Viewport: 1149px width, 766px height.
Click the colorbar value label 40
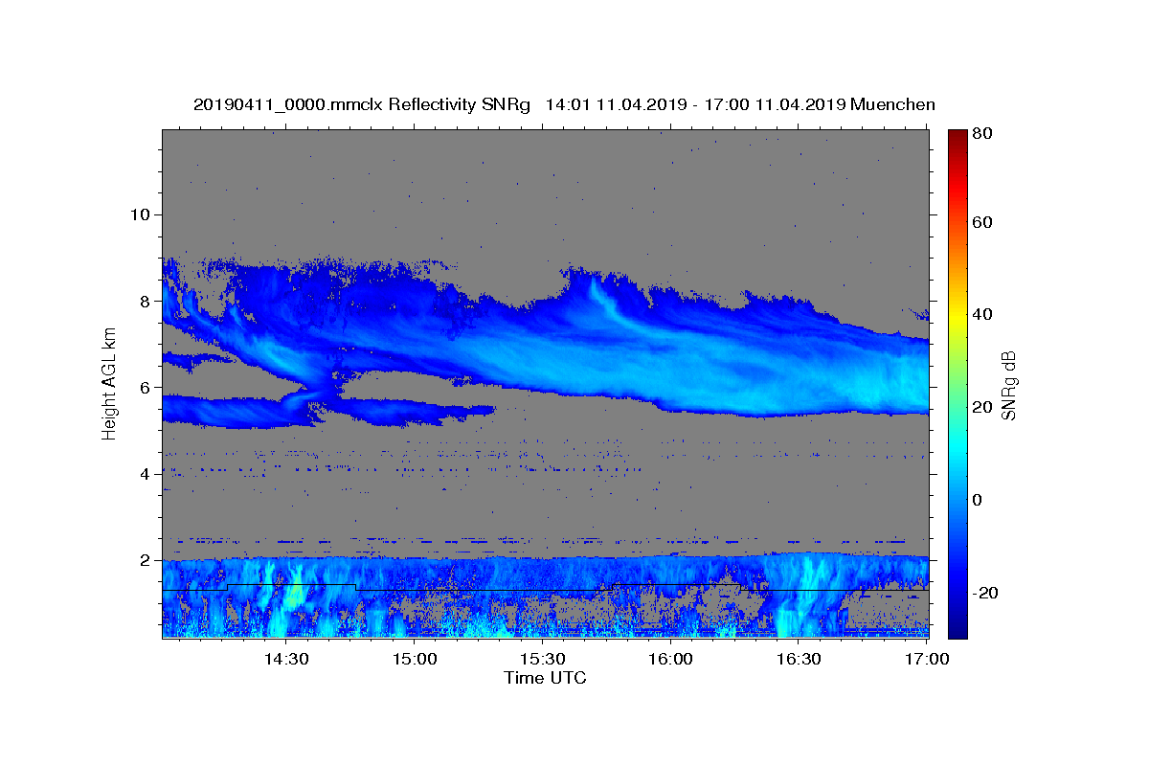(x=982, y=314)
